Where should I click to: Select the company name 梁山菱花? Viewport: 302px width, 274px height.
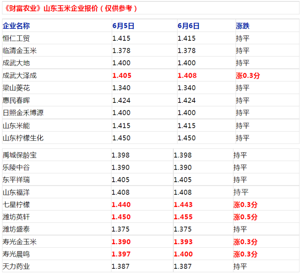16,88
